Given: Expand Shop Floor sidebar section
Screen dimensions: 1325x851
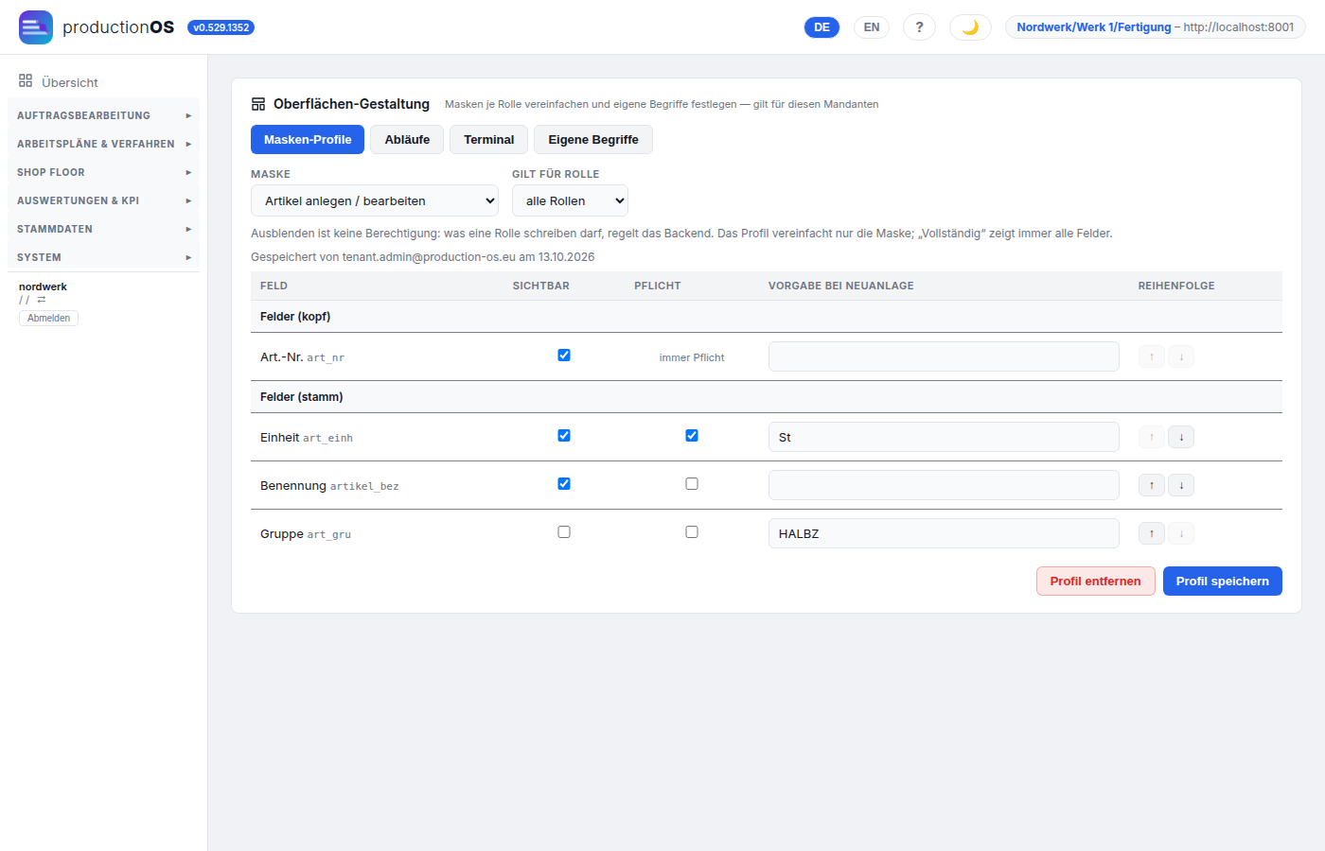Looking at the screenshot, I should coord(103,172).
